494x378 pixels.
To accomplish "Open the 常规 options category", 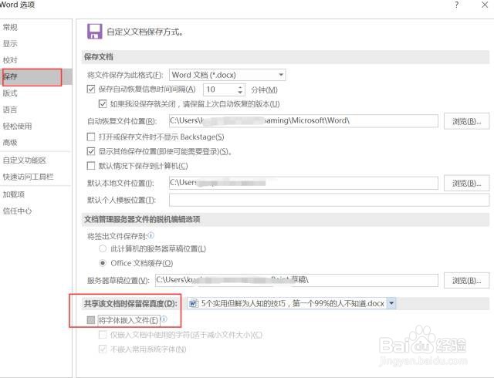I will coord(10,28).
